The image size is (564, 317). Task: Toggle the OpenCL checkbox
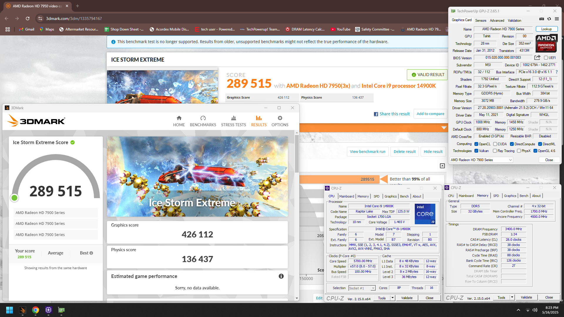pos(476,144)
